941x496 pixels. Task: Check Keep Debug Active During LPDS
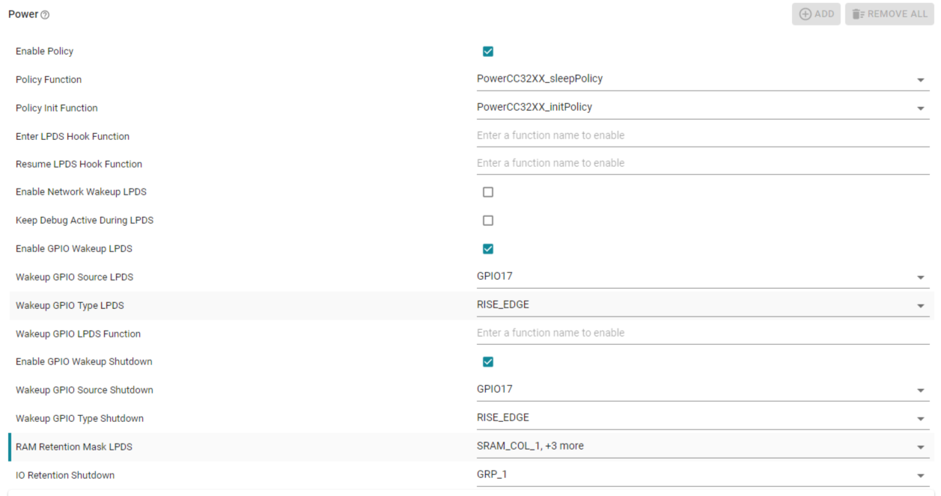tap(488, 221)
